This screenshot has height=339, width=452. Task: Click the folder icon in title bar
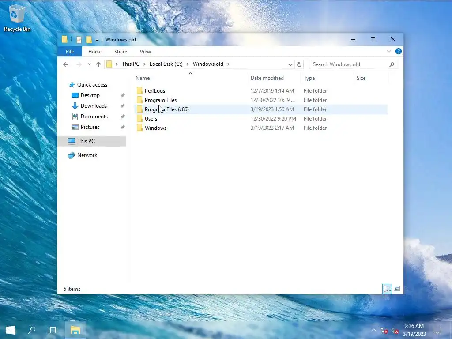point(64,39)
